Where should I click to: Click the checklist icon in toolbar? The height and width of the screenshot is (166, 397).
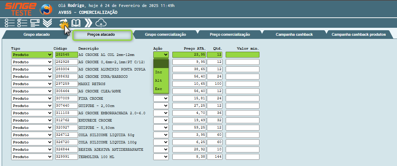[x=22, y=23]
